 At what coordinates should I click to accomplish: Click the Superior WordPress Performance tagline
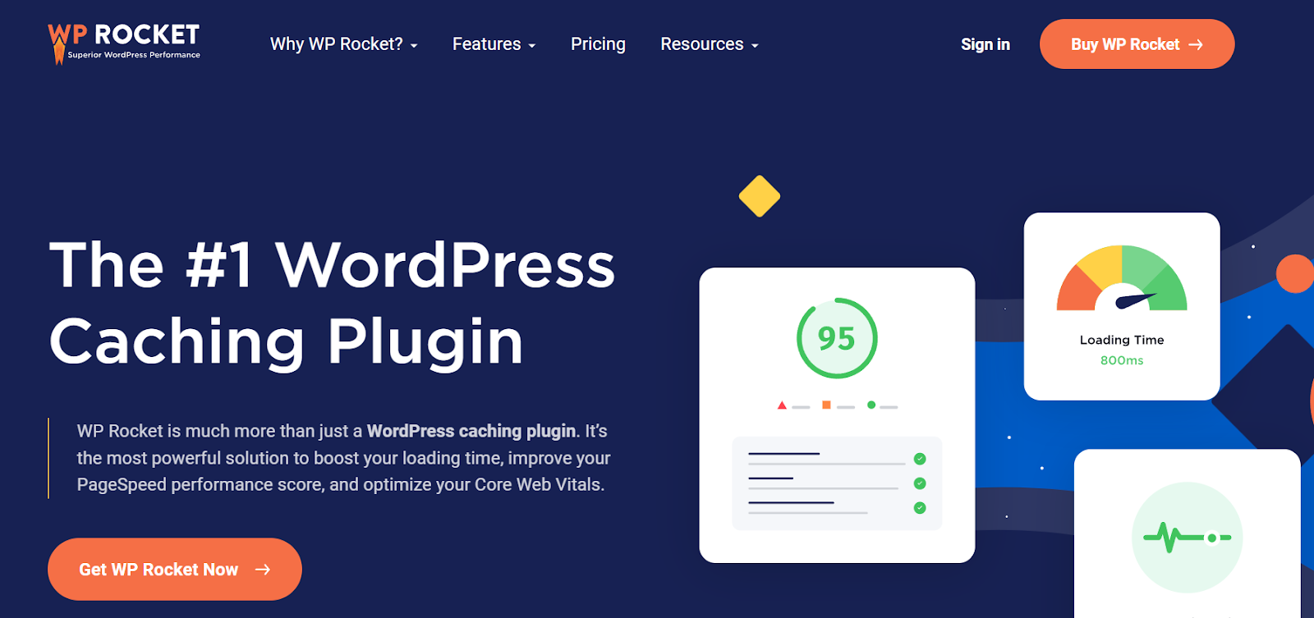coord(134,55)
